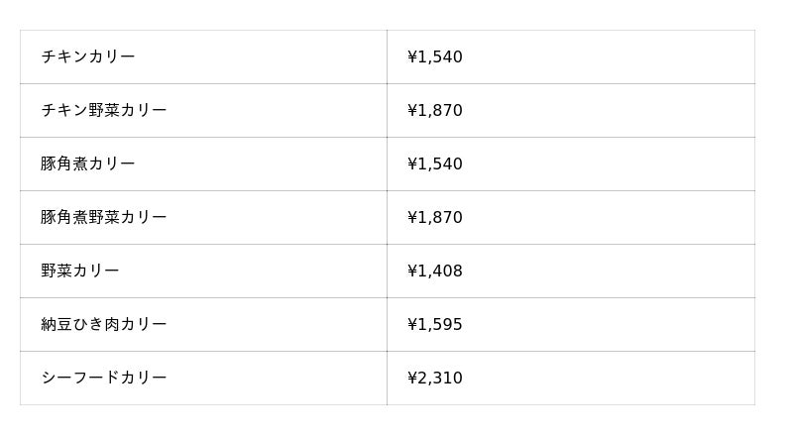Image resolution: width=793 pixels, height=435 pixels.
Task: Click the yen symbol in the ¥1,595 price
Action: pyautogui.click(x=412, y=325)
